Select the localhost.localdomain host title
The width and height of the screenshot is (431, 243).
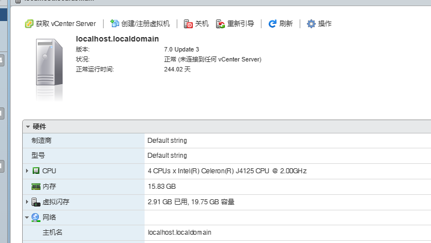117,39
